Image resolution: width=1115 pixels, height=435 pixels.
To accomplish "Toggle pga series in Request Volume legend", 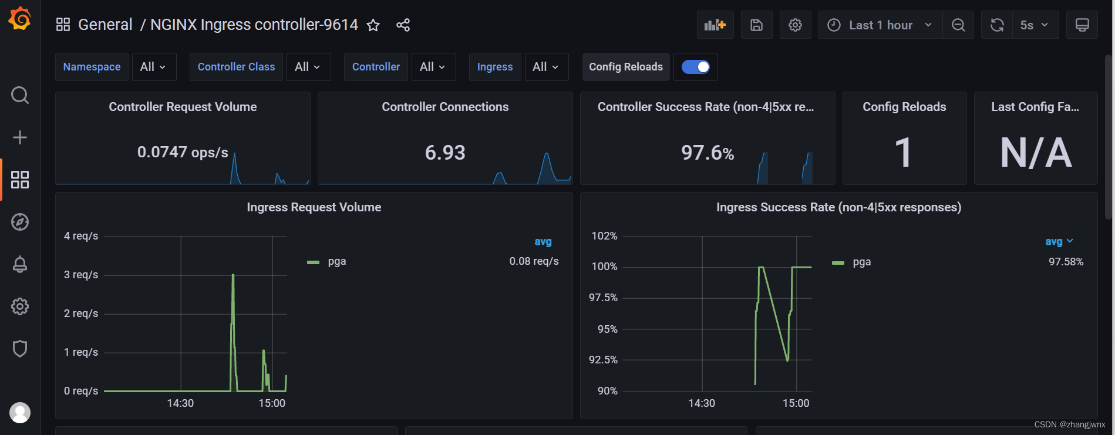I will (337, 261).
